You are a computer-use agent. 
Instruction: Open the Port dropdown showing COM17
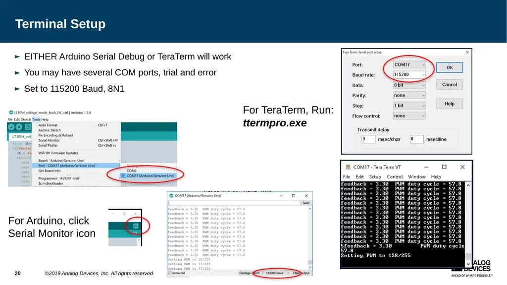[x=409, y=65]
